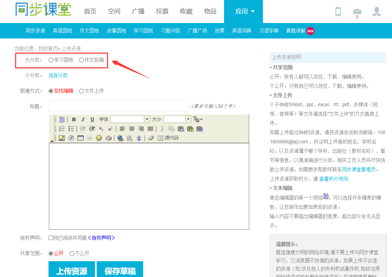The image size is (392, 277).
Task: Toggle italic formatting in editor
Action: [x=83, y=119]
